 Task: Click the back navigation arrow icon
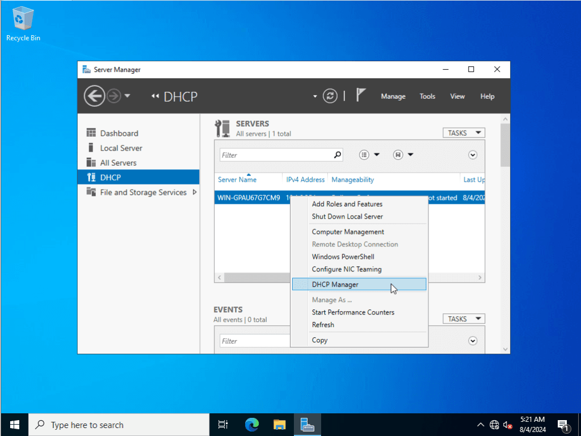tap(94, 96)
